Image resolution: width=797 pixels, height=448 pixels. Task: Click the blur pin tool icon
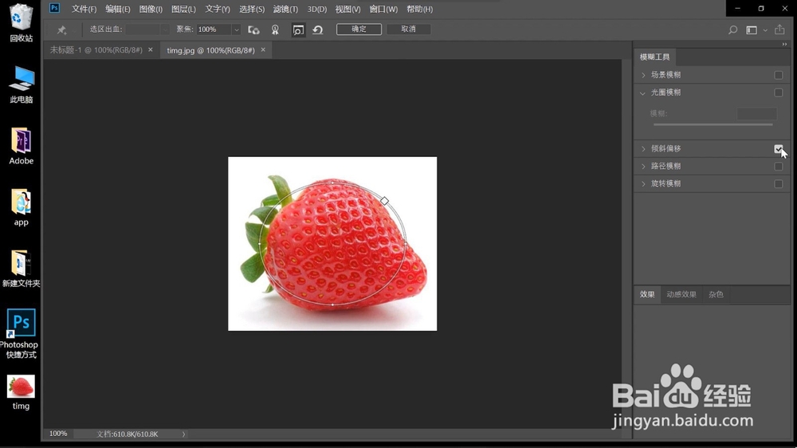pyautogui.click(x=61, y=29)
